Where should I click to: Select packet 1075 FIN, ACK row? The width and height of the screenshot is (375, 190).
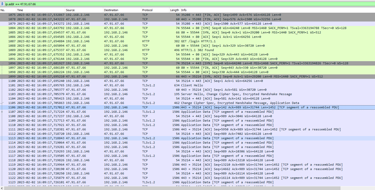tap(187, 15)
